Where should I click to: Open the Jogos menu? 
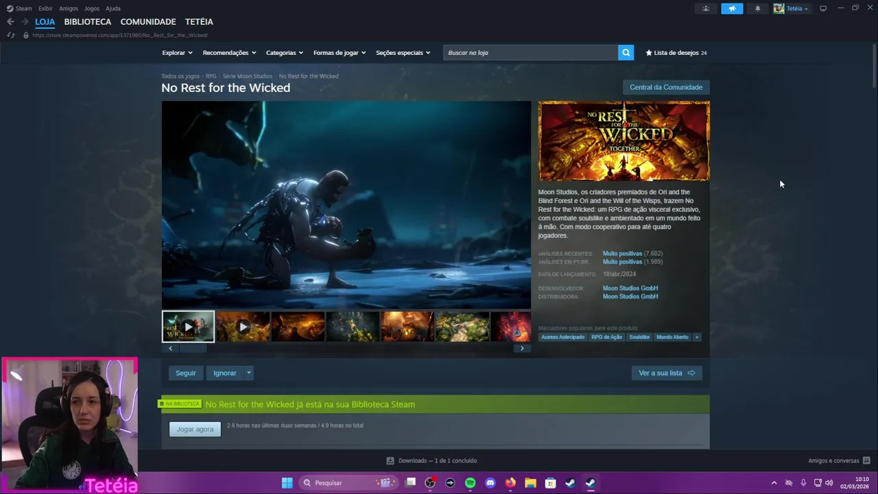click(91, 8)
